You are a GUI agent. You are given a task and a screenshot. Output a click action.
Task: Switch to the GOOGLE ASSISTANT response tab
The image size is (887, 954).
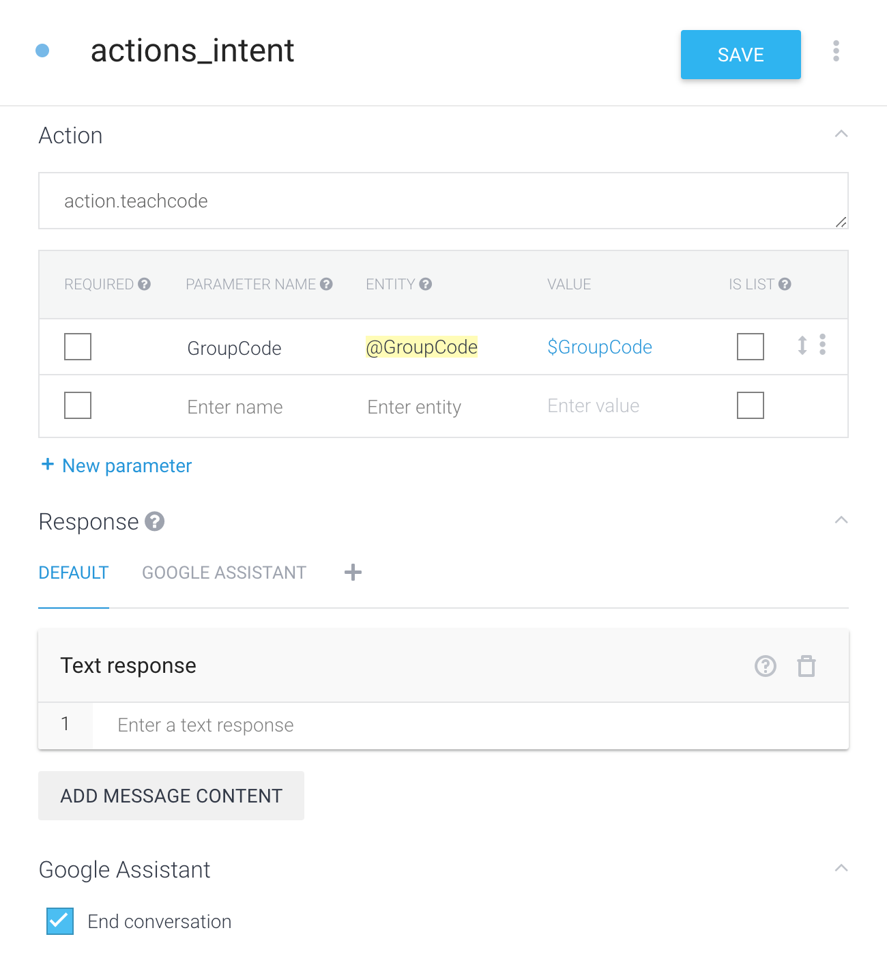[x=224, y=573]
